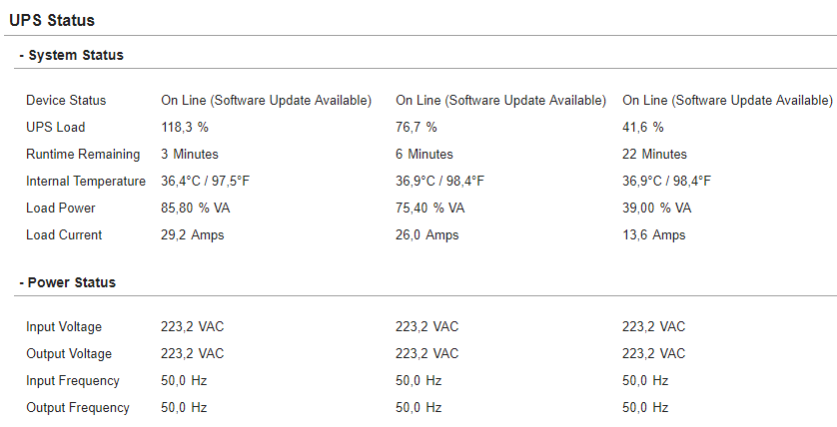Click the 41,6 % UPS Load value
The height and width of the screenshot is (427, 837).
click(x=643, y=127)
